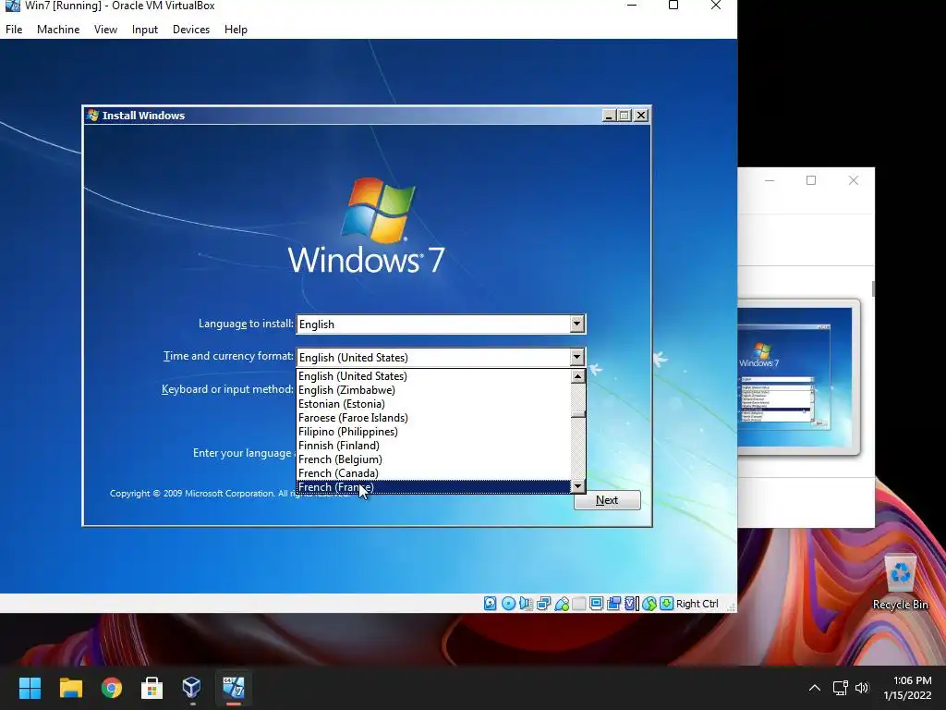
Task: Select French (Belgium) option
Action: point(433,459)
